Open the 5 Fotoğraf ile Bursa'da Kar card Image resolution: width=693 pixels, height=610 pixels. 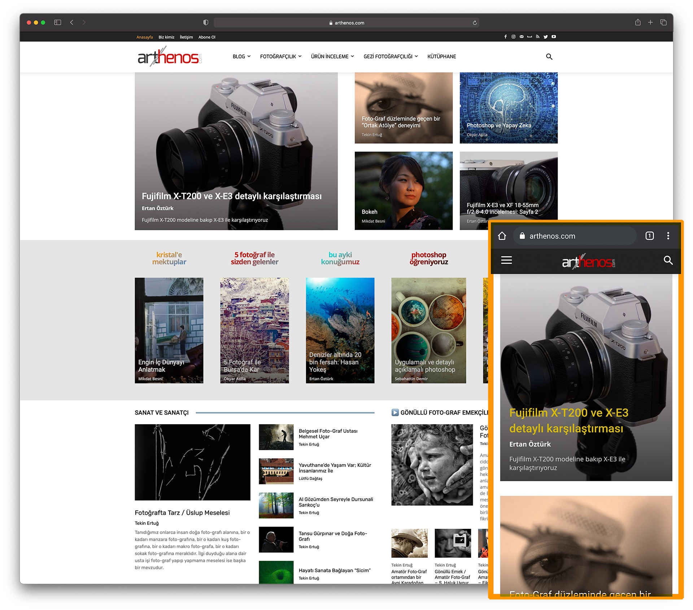[254, 330]
